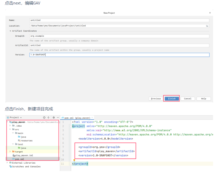
Task: Click the yellow intention bulb icon
Action: coord(74,160)
